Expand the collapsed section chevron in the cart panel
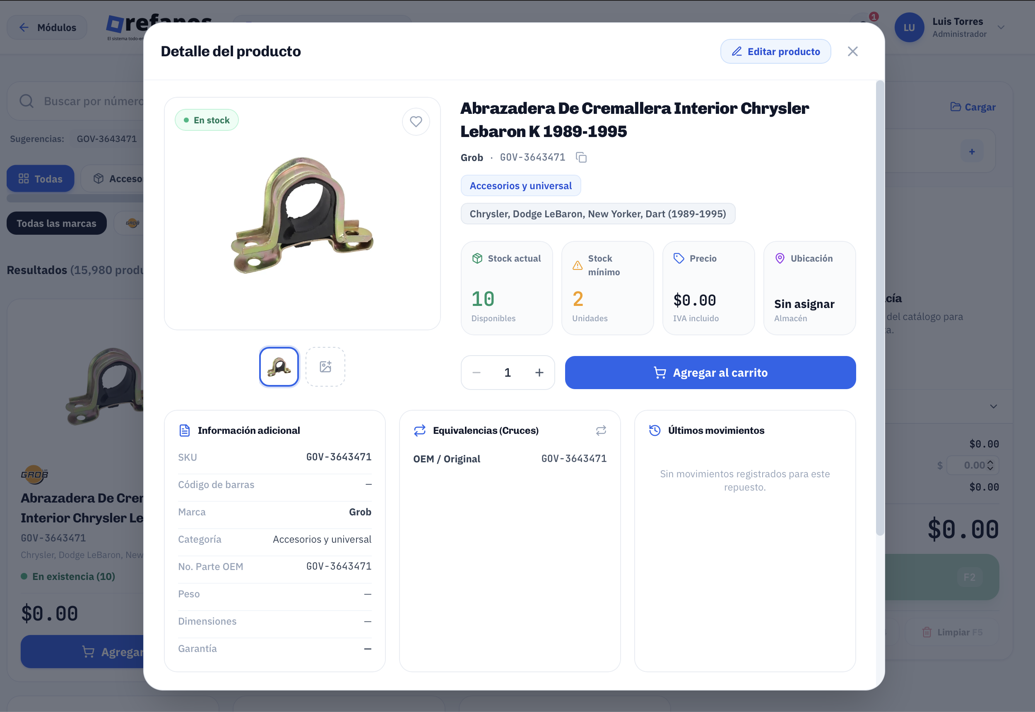 (993, 407)
